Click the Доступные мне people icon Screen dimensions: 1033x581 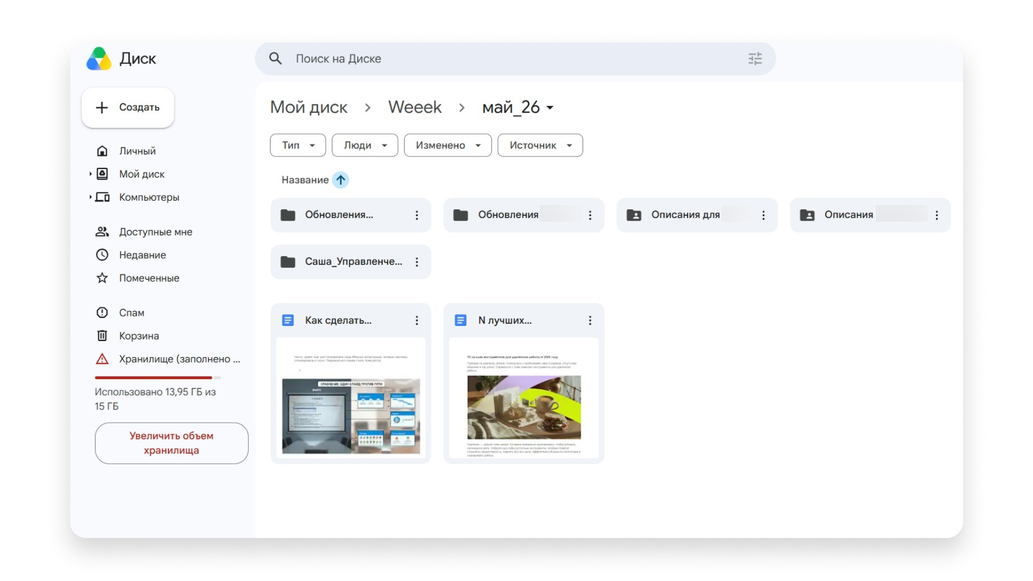(x=102, y=232)
